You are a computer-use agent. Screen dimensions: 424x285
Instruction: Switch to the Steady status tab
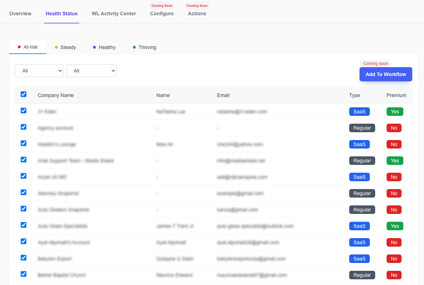tap(66, 48)
